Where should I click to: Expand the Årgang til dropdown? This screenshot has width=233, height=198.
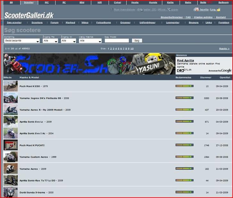[x=68, y=41]
